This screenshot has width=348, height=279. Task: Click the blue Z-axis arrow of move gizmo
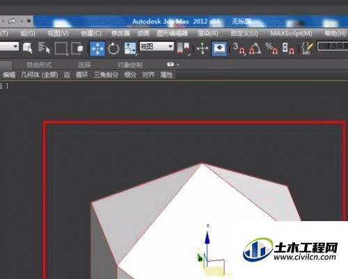click(207, 238)
